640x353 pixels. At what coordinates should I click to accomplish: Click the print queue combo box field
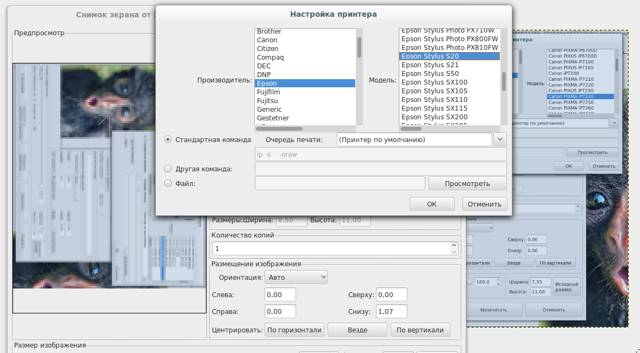415,140
